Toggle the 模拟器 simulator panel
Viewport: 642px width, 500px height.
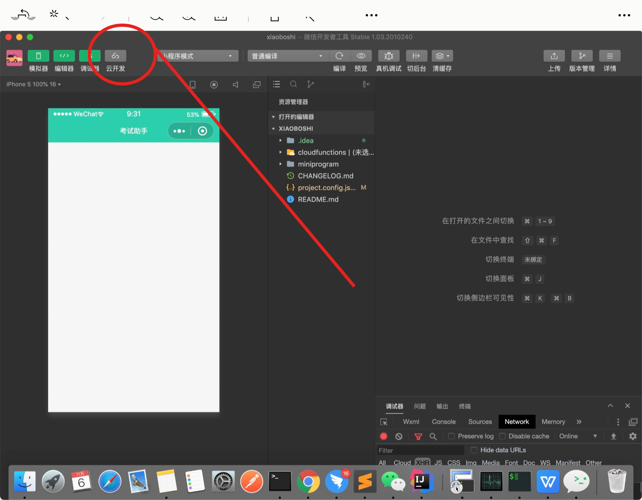click(39, 56)
